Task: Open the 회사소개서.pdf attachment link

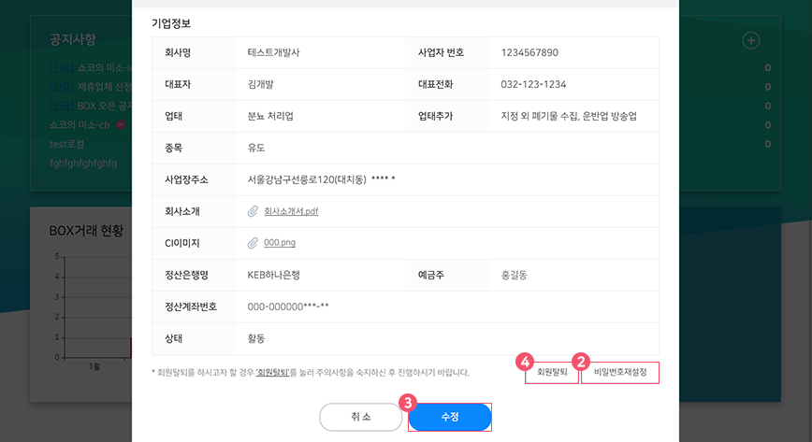Action: [x=291, y=211]
